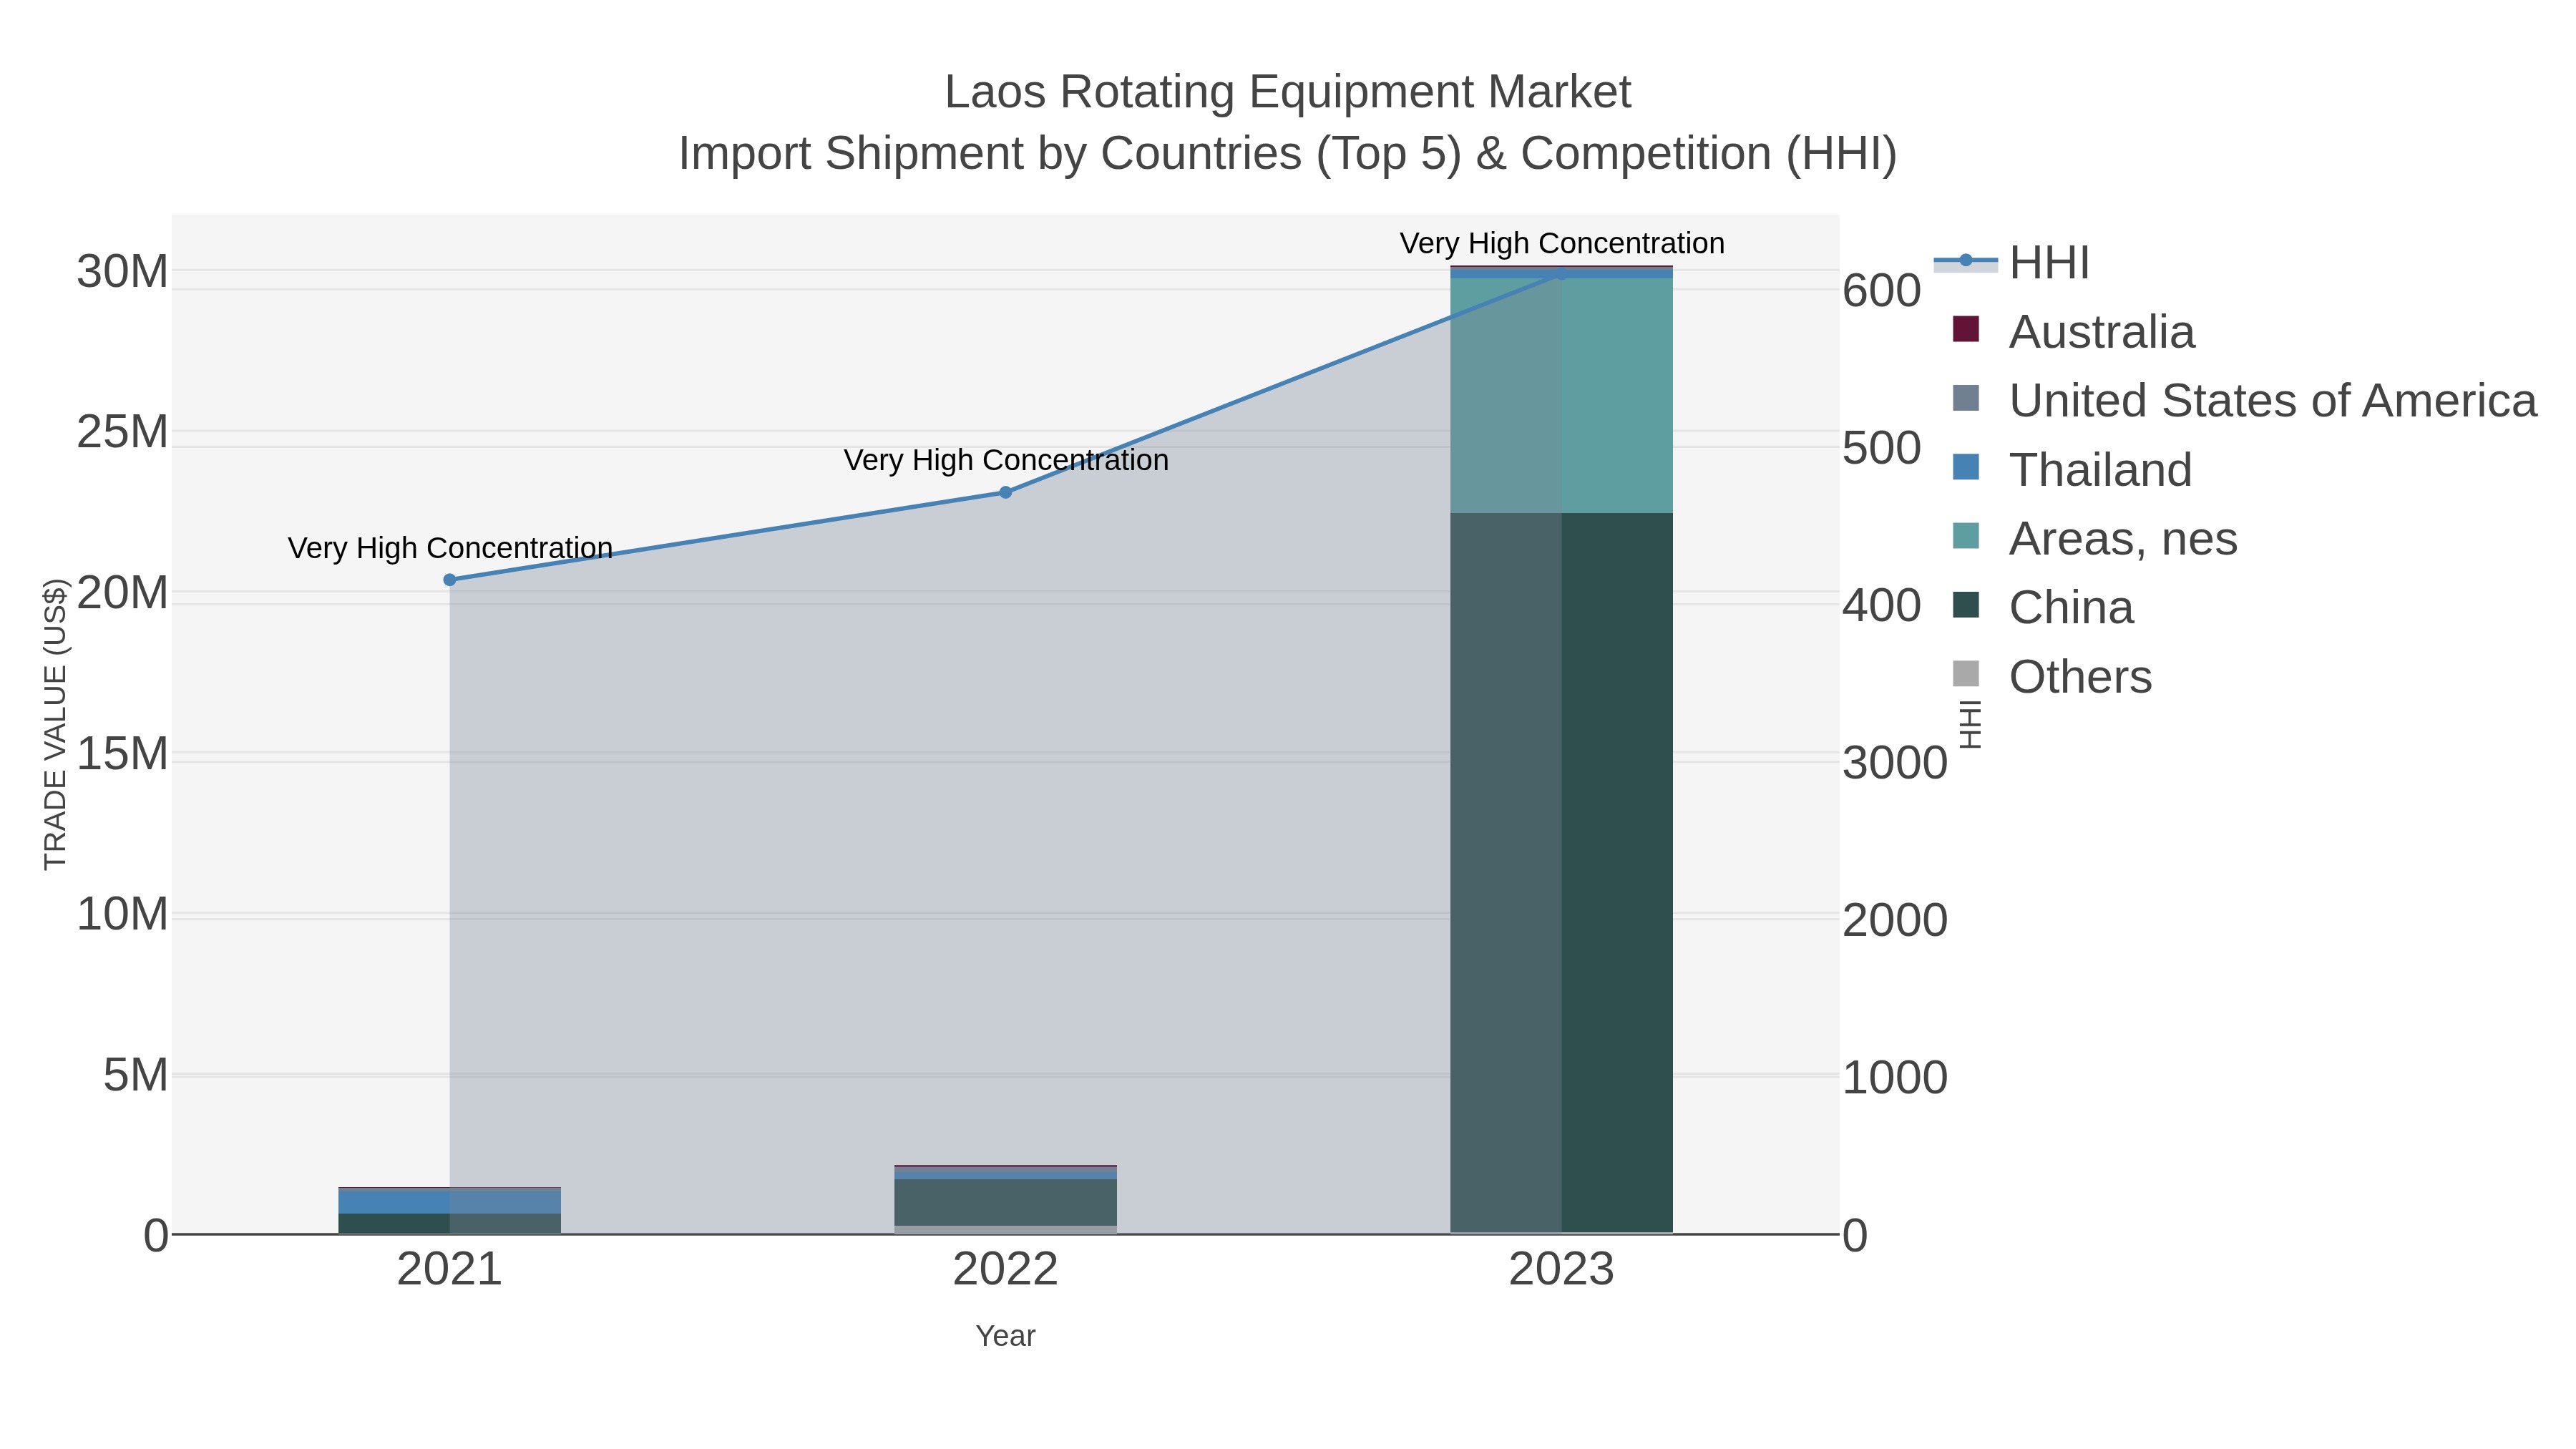The height and width of the screenshot is (1449, 2576).
Task: Toggle the HHI legend entry
Action: pos(2012,262)
